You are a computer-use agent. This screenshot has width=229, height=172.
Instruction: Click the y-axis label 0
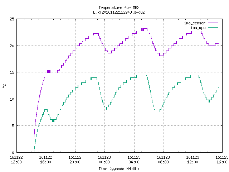point(13,153)
